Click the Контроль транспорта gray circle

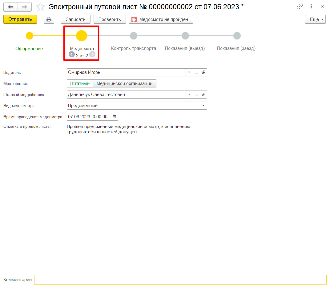click(x=133, y=36)
